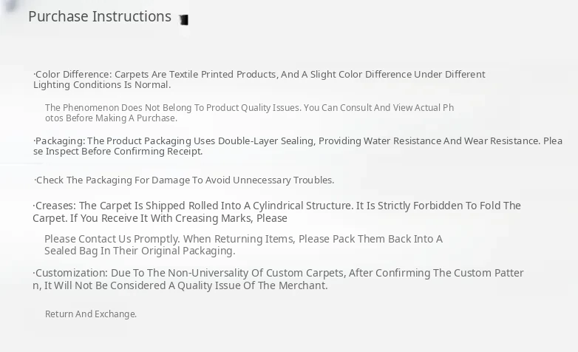Viewport: 578px width, 352px height.
Task: Click "se Inspect Before Confirming Receipt" line
Action: tap(118, 152)
